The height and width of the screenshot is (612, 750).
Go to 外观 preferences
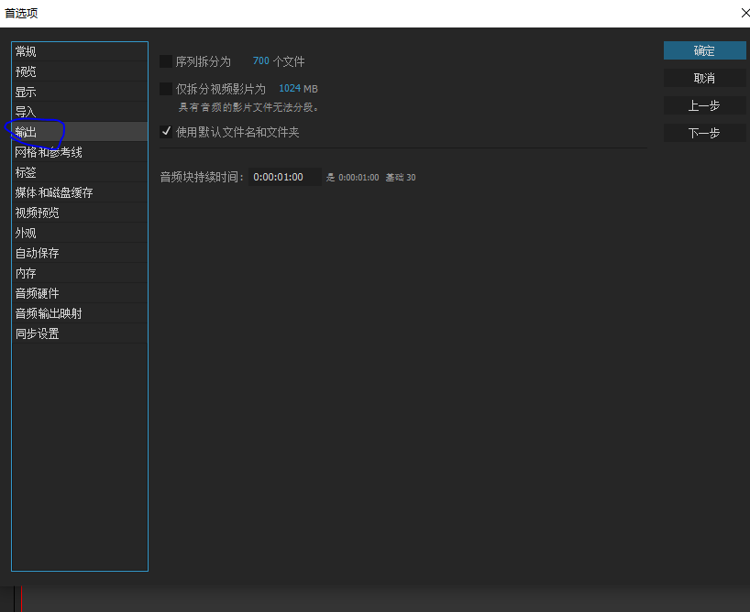click(x=80, y=233)
